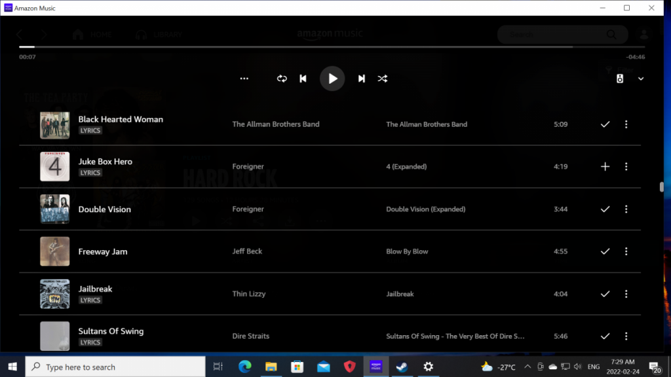Toggle Double Vision library checkmark

tap(605, 209)
